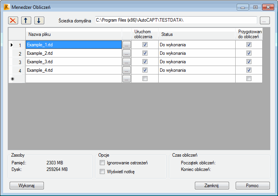Click the Koniec obliczeń label
The height and width of the screenshot is (196, 278).
[x=196, y=169]
